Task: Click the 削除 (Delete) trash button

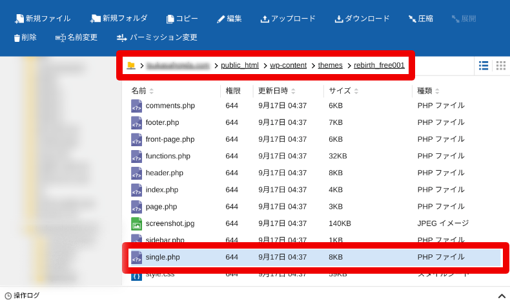Action: tap(25, 37)
